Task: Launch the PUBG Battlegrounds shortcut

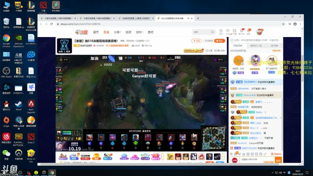Action: (19, 139)
